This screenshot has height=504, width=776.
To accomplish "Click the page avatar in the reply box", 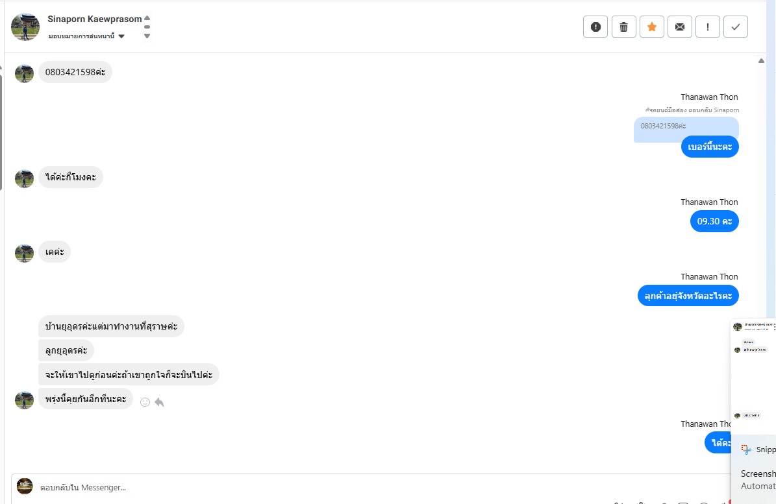I will click(x=25, y=486).
